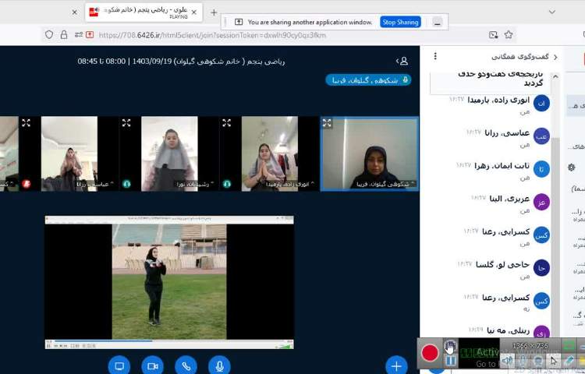Click the recorder toolbar pause button
The image size is (585, 374).
[451, 361]
